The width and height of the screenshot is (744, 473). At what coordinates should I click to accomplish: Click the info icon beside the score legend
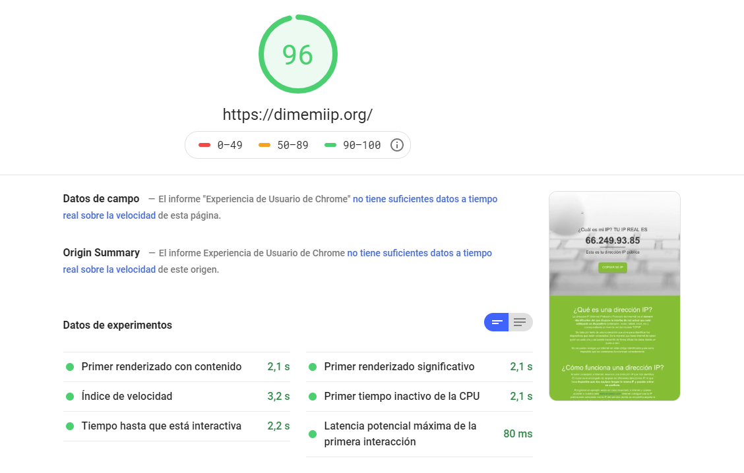tap(396, 144)
